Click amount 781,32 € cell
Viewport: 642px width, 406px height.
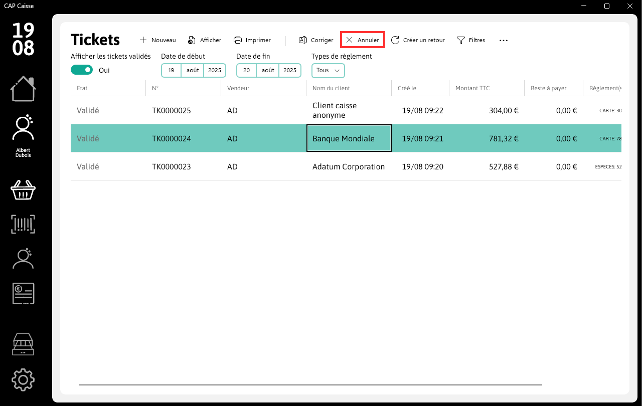pyautogui.click(x=487, y=138)
